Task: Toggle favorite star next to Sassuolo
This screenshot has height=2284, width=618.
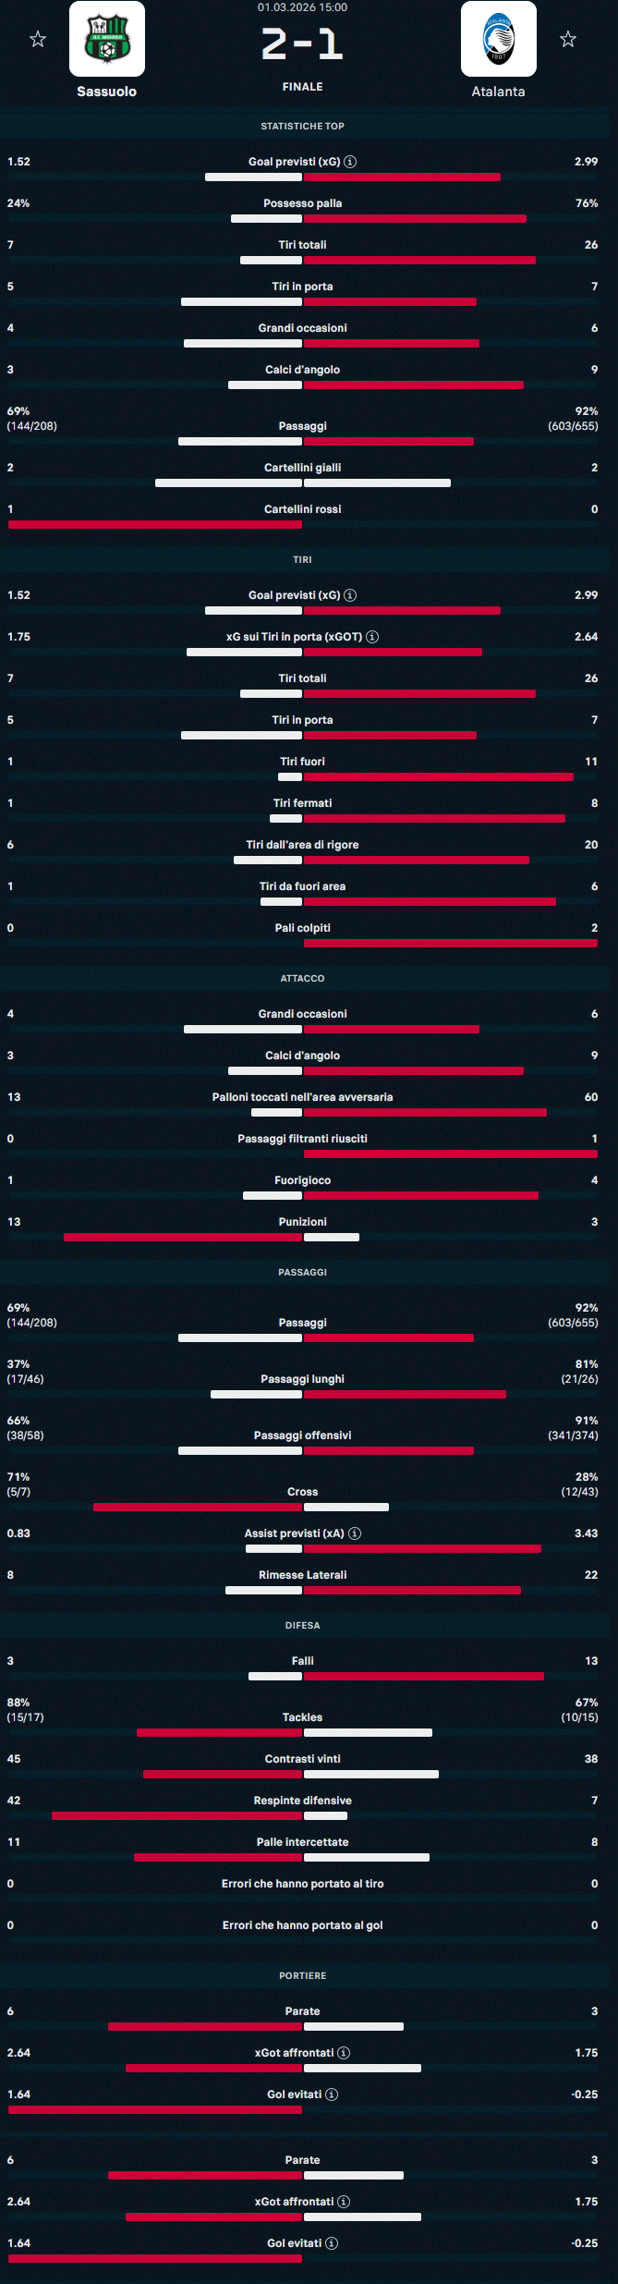Action: [38, 39]
